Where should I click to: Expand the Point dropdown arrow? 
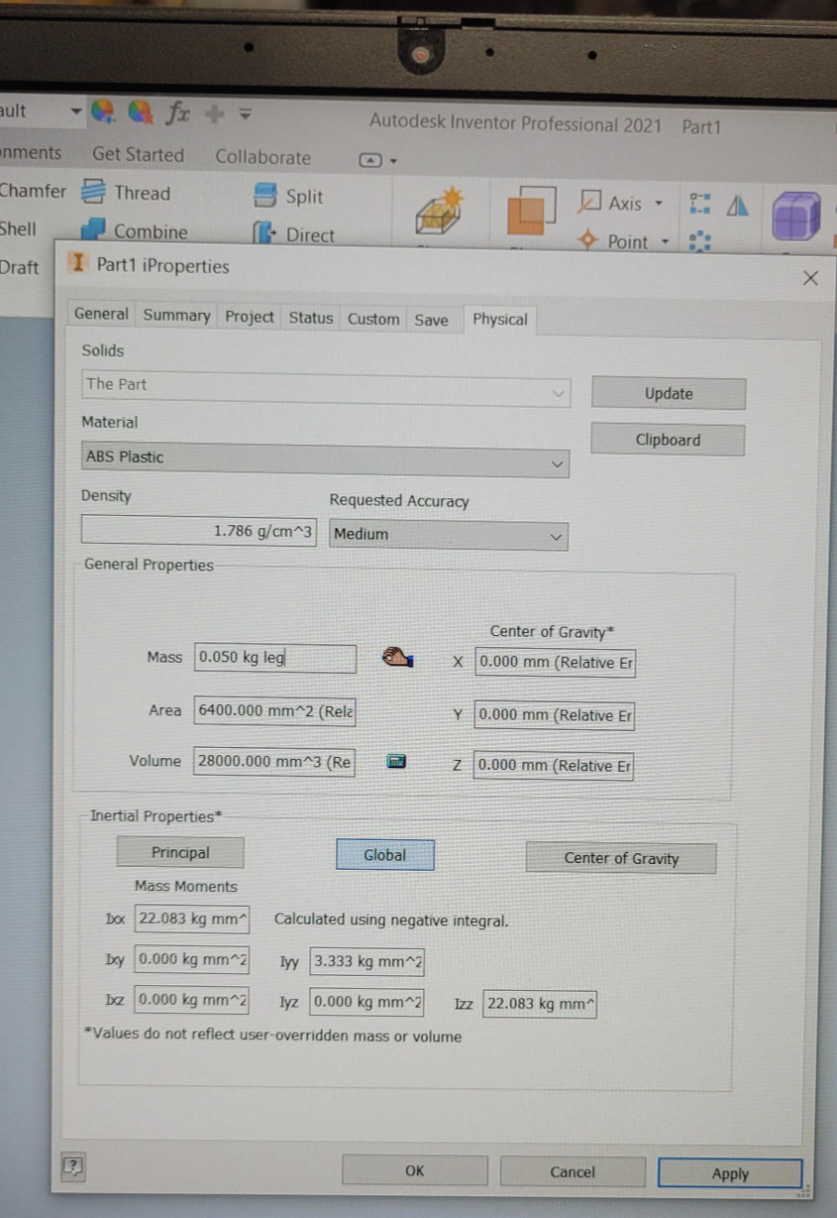pos(665,242)
